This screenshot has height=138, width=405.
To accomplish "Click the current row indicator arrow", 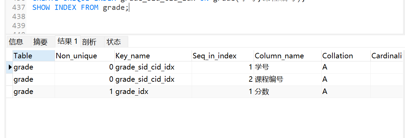I will 10,67.
